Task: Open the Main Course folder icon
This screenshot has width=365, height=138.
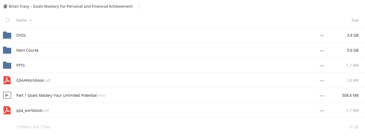Action: [x=7, y=50]
